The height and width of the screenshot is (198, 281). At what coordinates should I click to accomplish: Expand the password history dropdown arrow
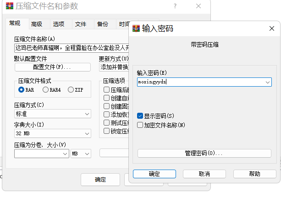click(x=268, y=82)
